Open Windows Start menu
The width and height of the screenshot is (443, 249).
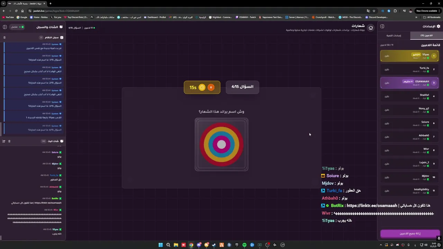[161, 245]
